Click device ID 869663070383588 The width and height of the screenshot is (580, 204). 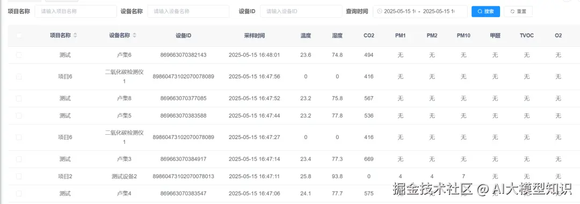[184, 115]
